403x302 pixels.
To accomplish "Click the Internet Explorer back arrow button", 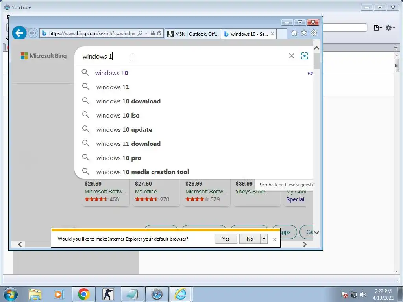I will coord(19,33).
